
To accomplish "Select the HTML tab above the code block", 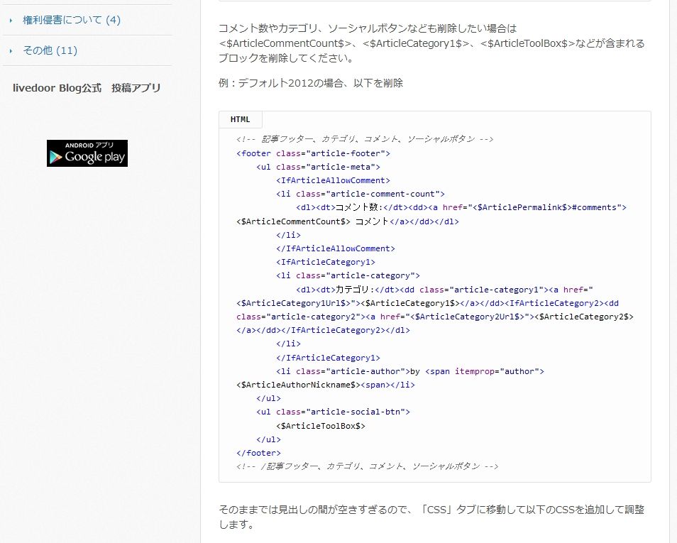I will coord(240,119).
